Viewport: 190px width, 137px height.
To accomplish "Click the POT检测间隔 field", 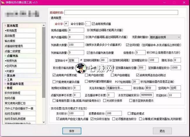I will coord(136,82).
